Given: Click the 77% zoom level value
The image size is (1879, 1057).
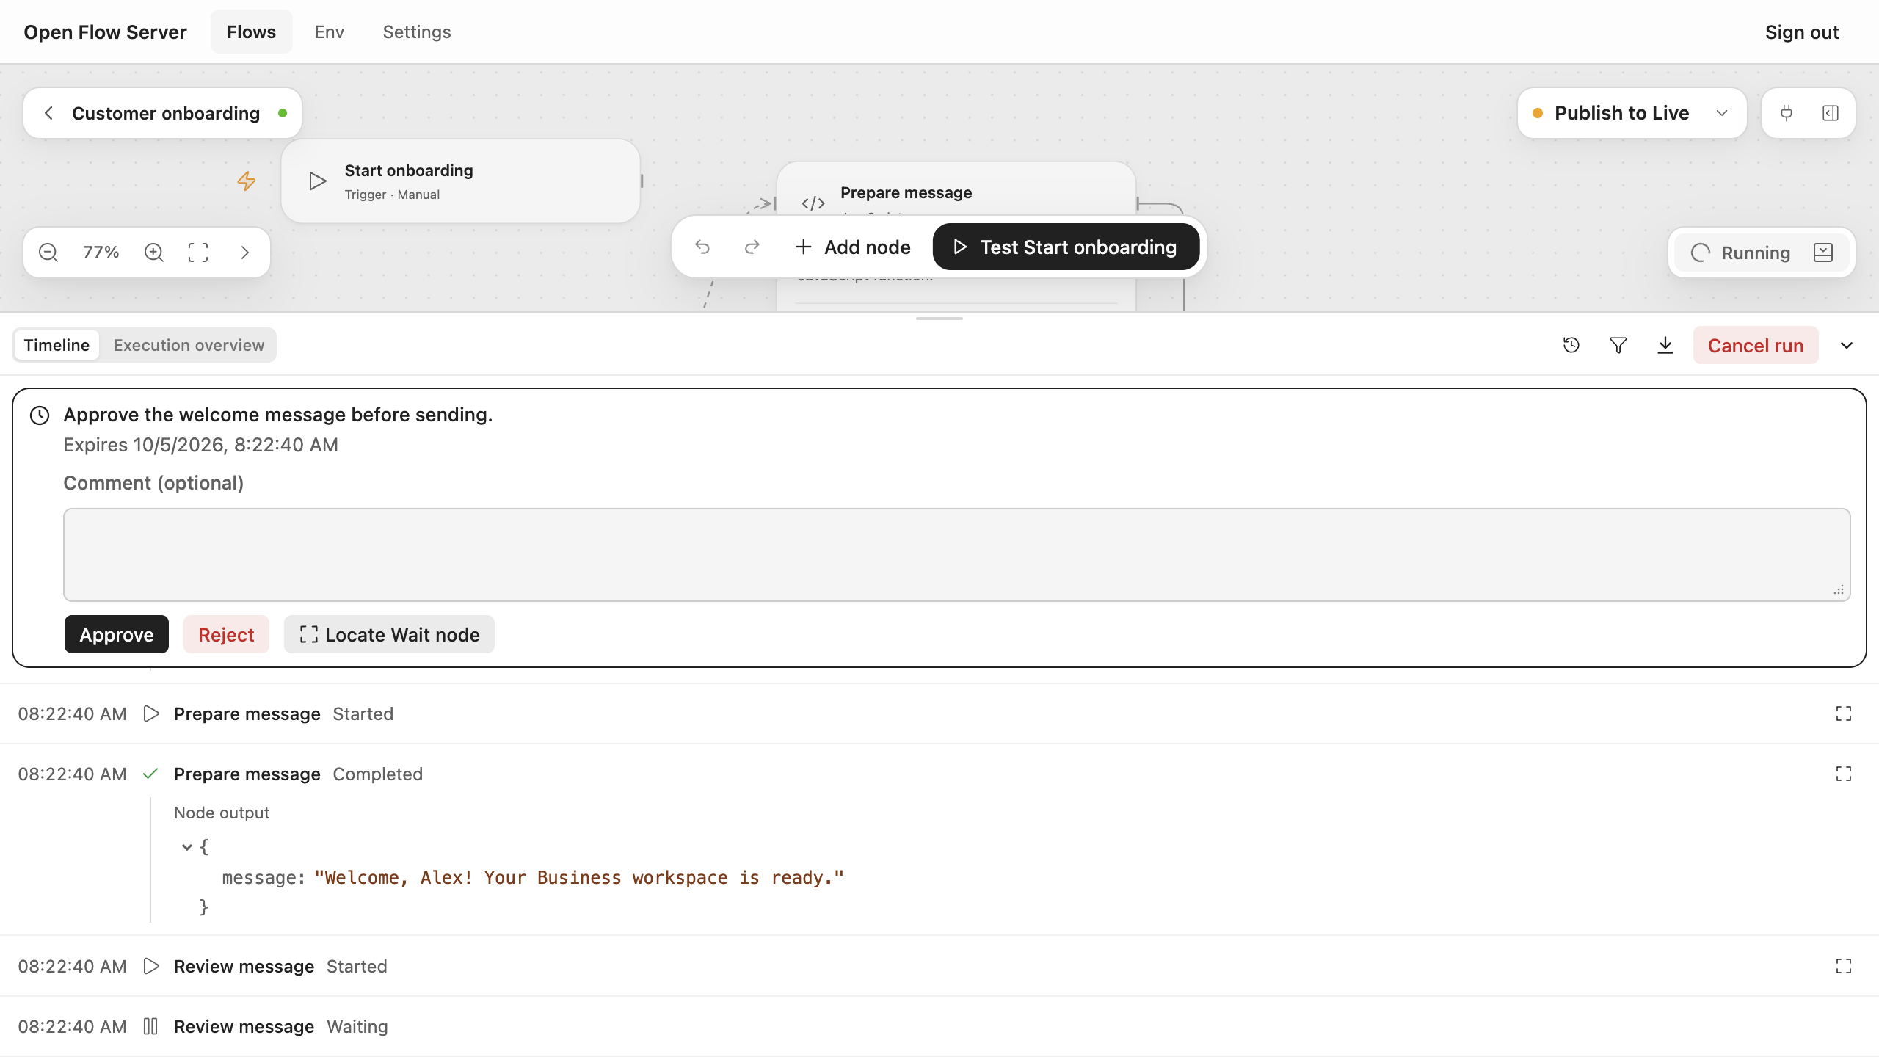Looking at the screenshot, I should [101, 253].
